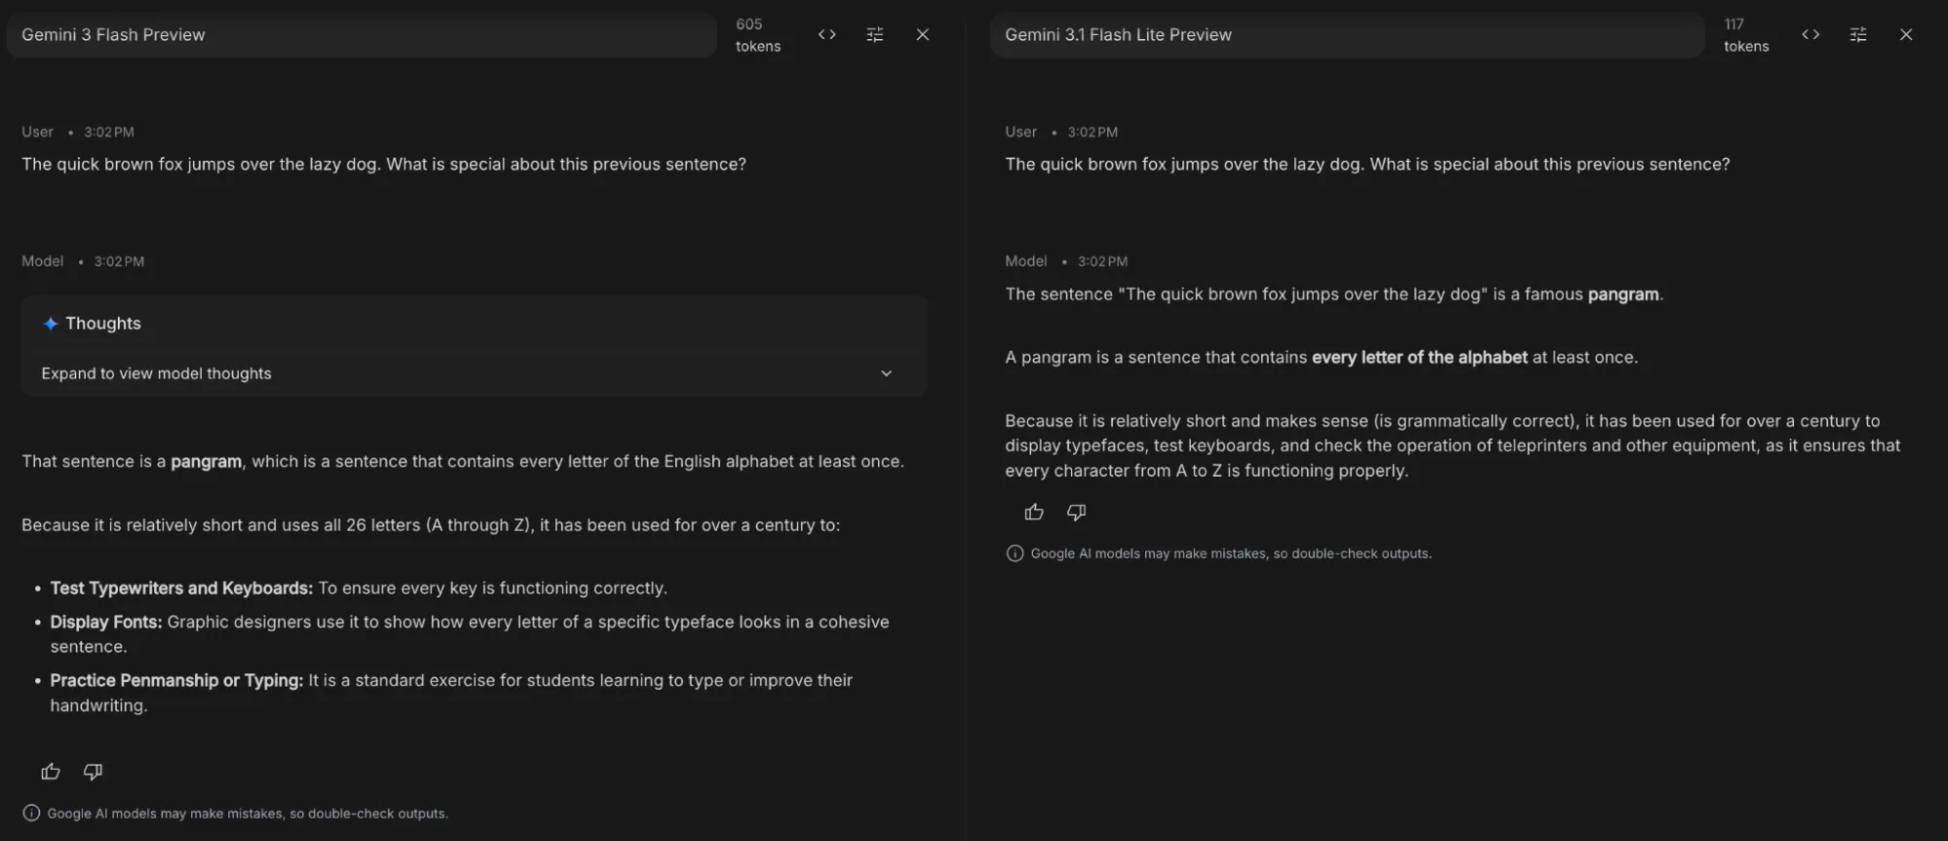The width and height of the screenshot is (1948, 841).
Task: Click the info icon under the left response
Action: click(31, 813)
